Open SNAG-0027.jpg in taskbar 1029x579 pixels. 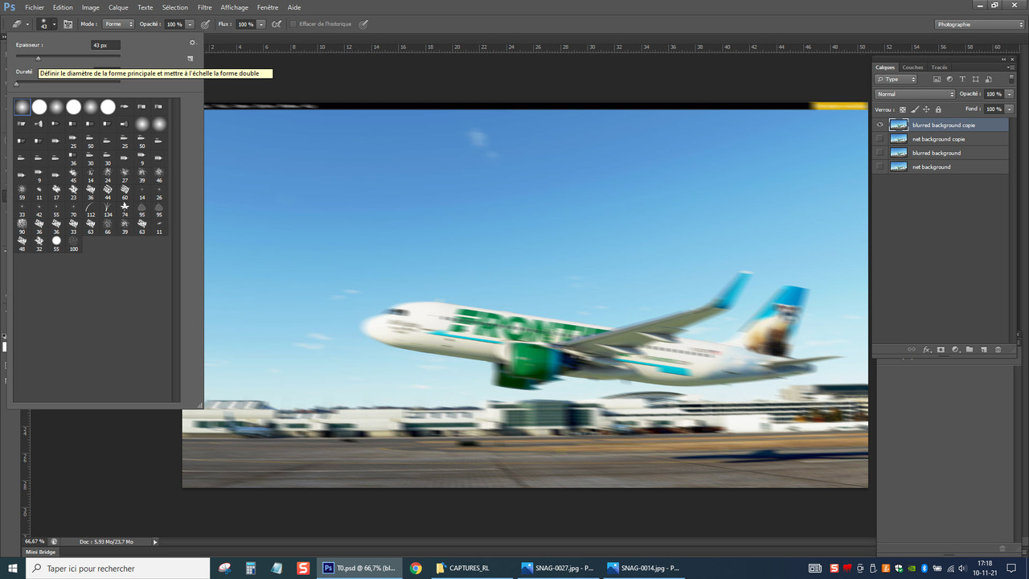(556, 568)
